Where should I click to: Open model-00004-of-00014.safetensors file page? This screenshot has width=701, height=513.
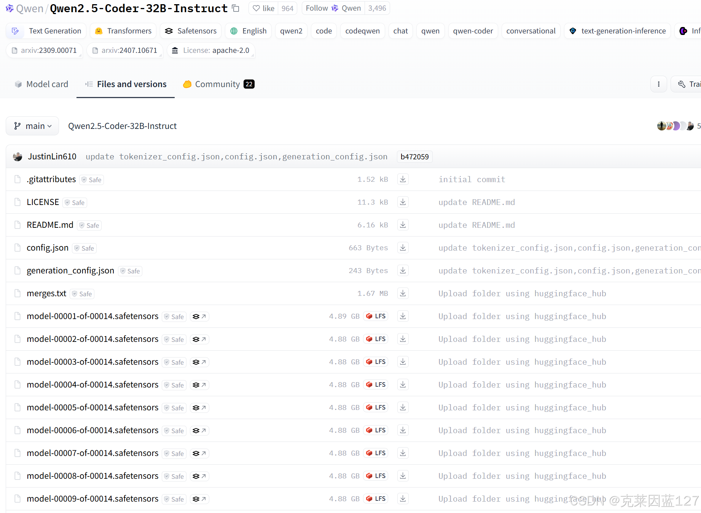(x=92, y=384)
